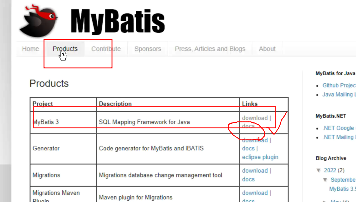Open the About tab

click(267, 49)
